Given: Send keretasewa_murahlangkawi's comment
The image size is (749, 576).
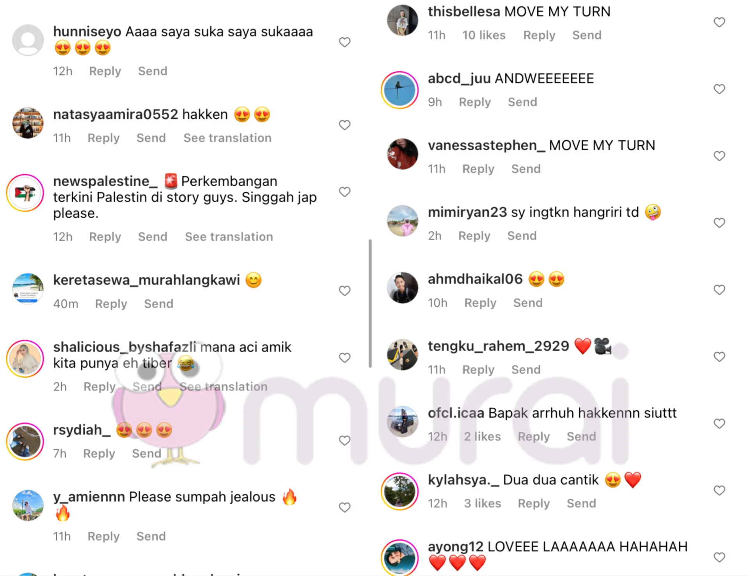Looking at the screenshot, I should (158, 304).
